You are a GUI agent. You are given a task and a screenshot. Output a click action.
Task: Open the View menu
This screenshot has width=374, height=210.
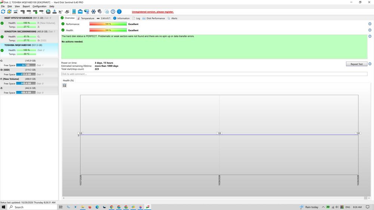pos(17,6)
